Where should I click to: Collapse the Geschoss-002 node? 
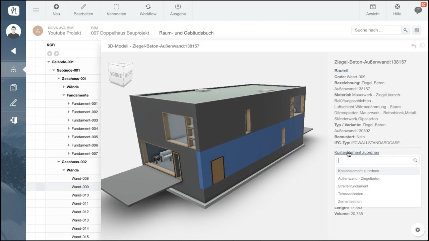tap(59, 162)
